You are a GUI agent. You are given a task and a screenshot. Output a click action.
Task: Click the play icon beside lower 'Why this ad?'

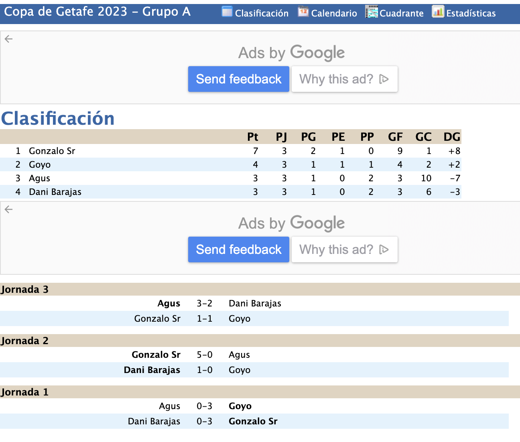[x=384, y=249]
